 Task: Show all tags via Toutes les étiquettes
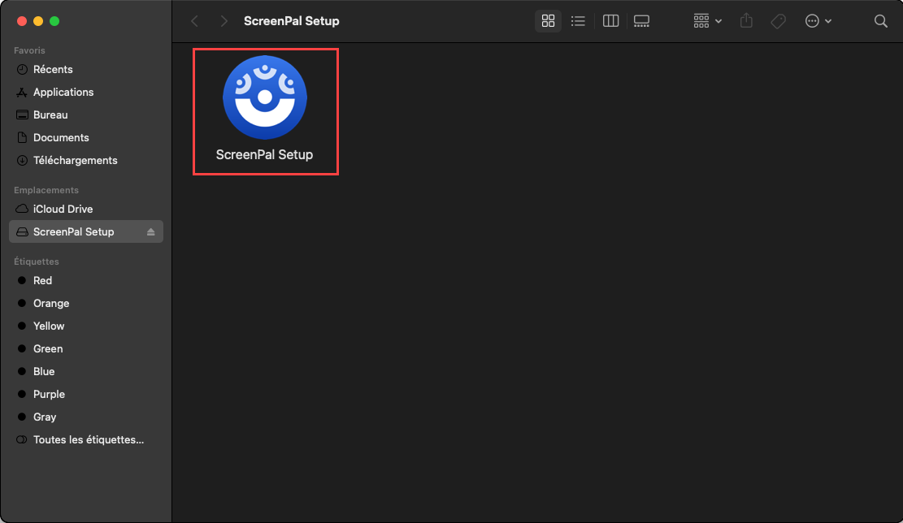[x=86, y=439]
